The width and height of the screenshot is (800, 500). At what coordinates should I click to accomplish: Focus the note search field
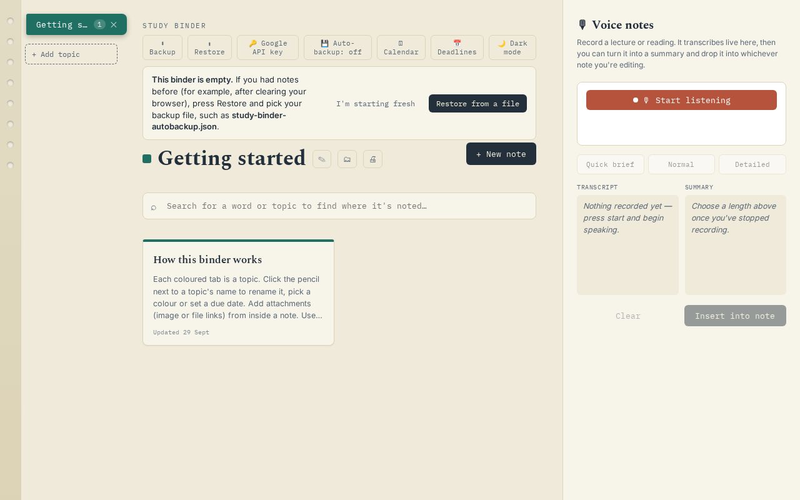point(339,206)
